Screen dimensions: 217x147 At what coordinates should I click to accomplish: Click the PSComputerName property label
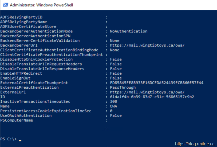click(17, 120)
